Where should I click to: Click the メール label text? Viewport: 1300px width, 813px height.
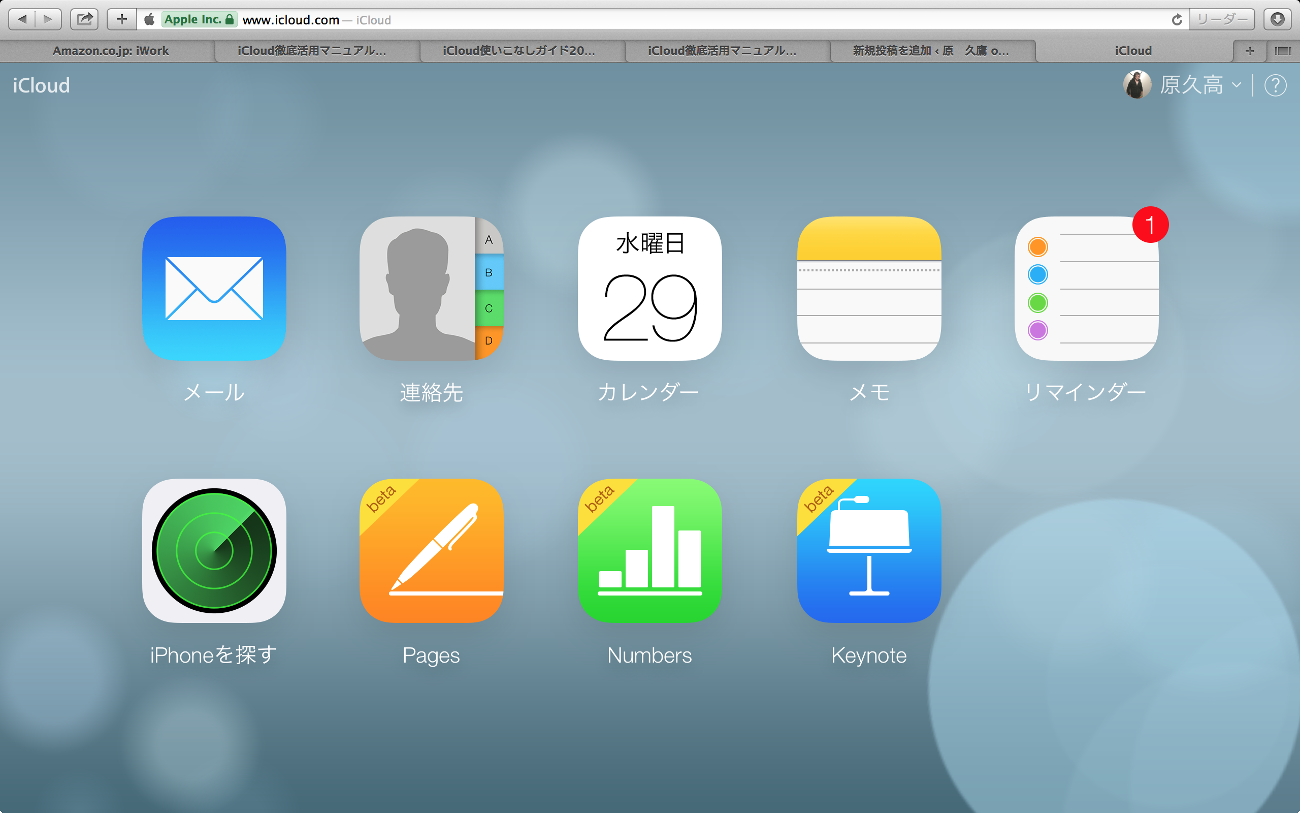pyautogui.click(x=214, y=392)
